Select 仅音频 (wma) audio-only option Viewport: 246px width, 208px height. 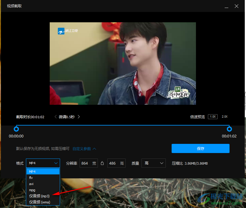pyautogui.click(x=43, y=202)
